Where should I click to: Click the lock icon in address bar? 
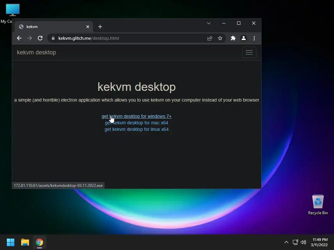pyautogui.click(x=53, y=38)
